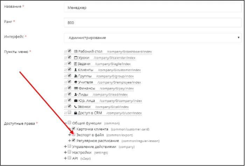The height and width of the screenshot is (166, 245).
Task: Uncheck the Карточка клиента permission
Action: pos(74,129)
